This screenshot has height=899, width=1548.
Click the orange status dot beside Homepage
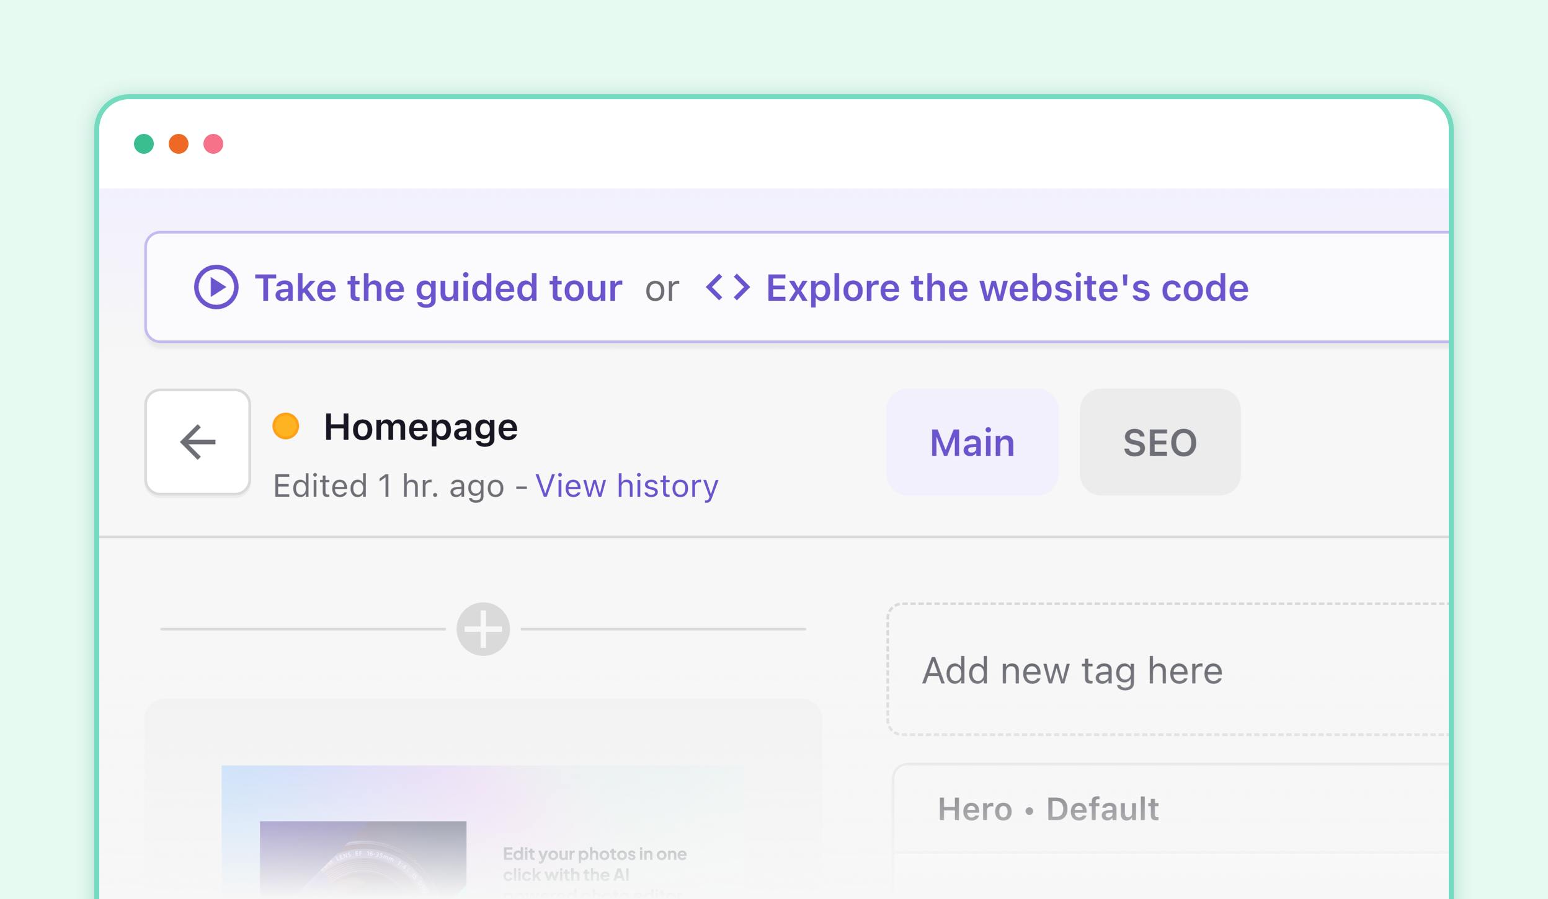point(286,427)
